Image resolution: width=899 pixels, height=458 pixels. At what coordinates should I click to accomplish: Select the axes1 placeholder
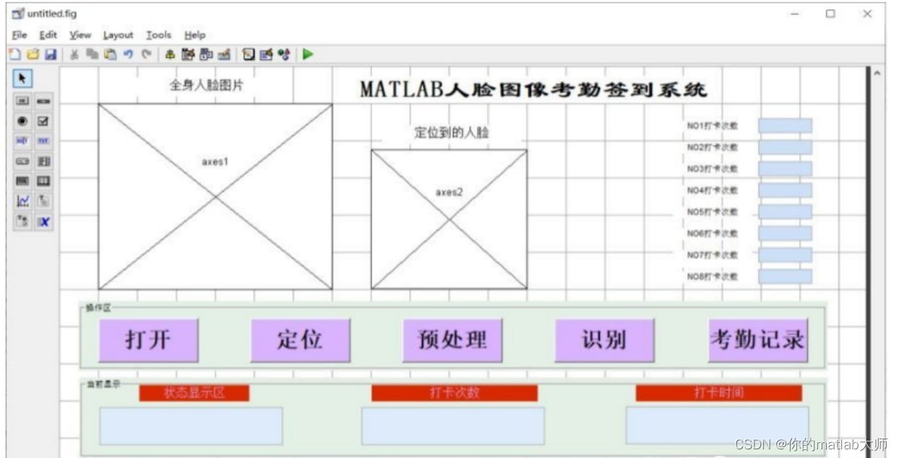point(215,196)
